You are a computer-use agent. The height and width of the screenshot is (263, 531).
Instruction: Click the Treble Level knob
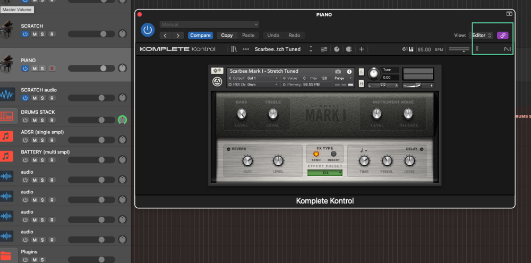click(x=273, y=114)
